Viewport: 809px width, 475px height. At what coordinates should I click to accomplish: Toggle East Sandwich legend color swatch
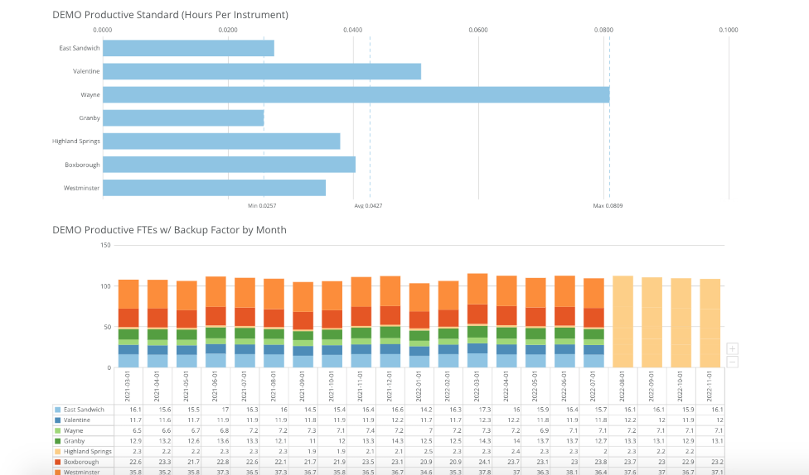(x=57, y=410)
